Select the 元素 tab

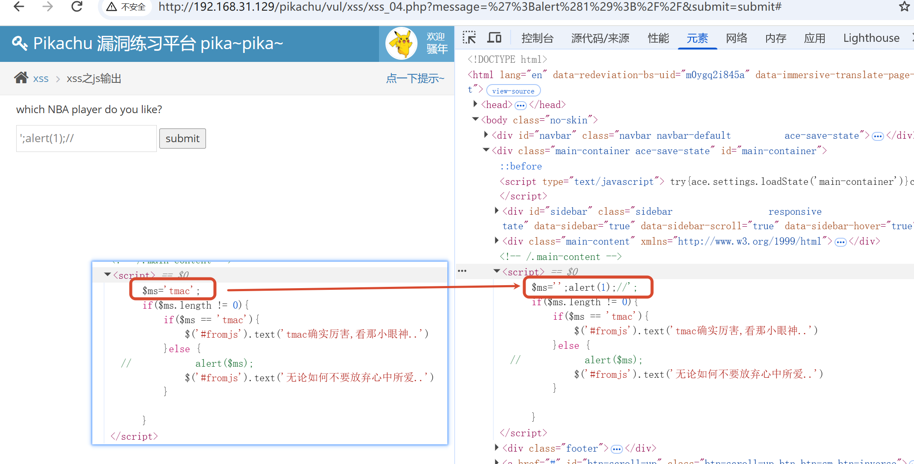pos(697,38)
